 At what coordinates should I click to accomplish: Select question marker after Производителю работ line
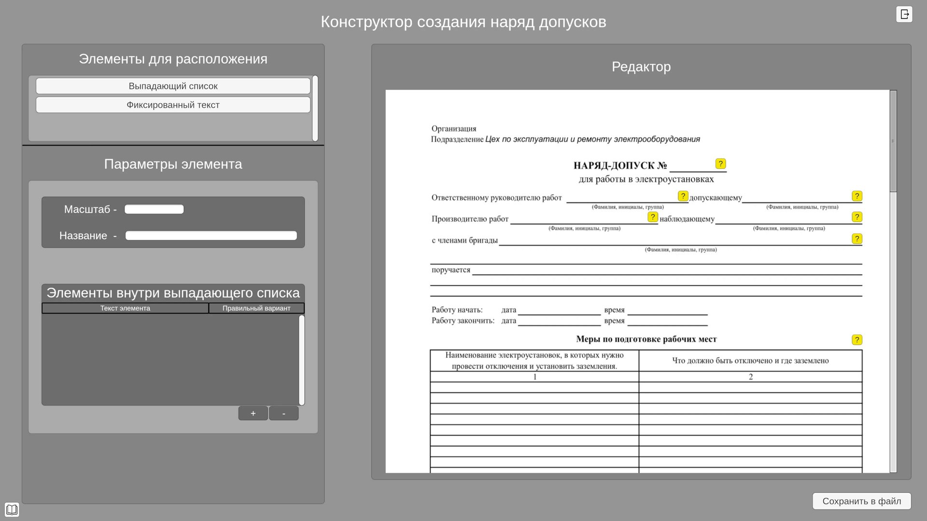[x=652, y=217]
